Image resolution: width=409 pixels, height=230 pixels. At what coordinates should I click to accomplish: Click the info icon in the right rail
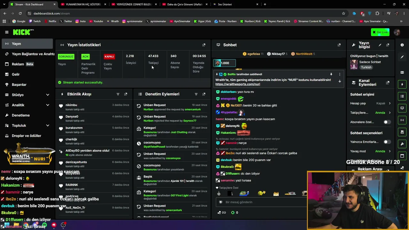402,45
